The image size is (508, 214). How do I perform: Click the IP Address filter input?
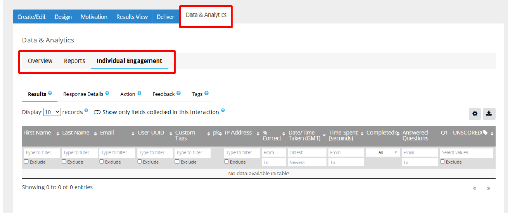pos(242,153)
